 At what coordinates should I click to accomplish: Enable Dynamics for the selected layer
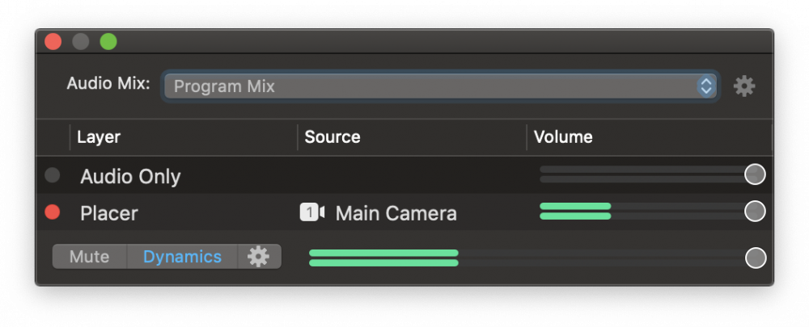[x=182, y=257]
